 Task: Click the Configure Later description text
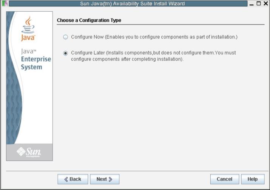click(x=153, y=56)
